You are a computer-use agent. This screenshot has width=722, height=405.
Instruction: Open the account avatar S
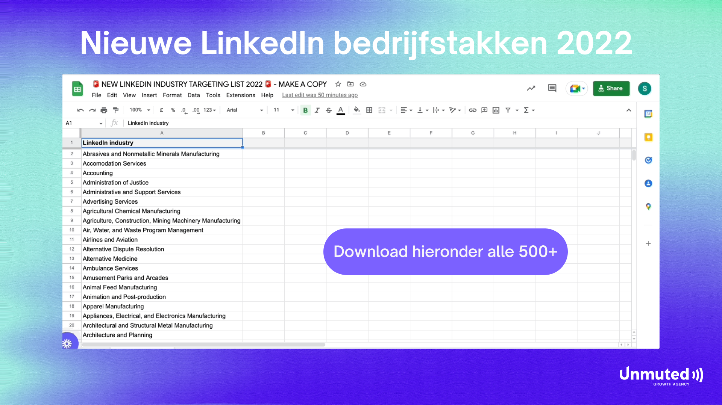tap(645, 89)
